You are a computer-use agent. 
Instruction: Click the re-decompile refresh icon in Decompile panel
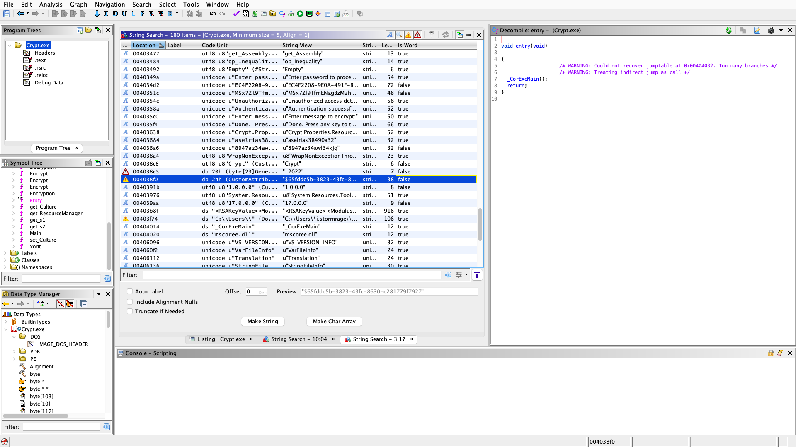click(728, 30)
